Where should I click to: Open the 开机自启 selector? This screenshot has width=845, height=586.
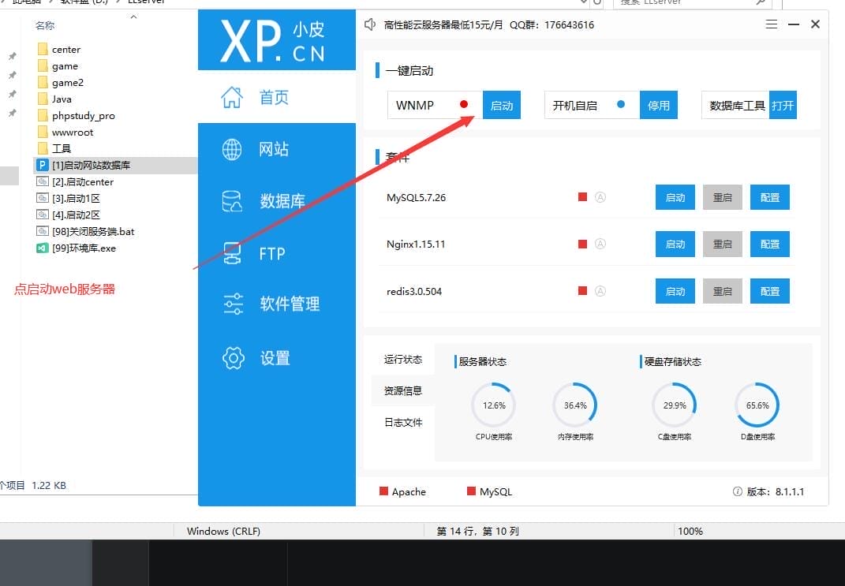click(592, 105)
